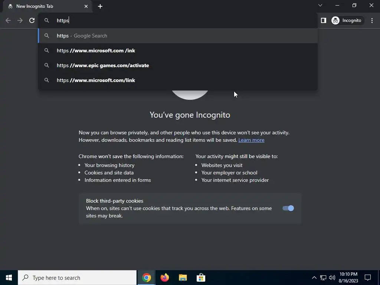380x285 pixels.
Task: Click 'Your internet service provider' bullet text
Action: coord(235,180)
